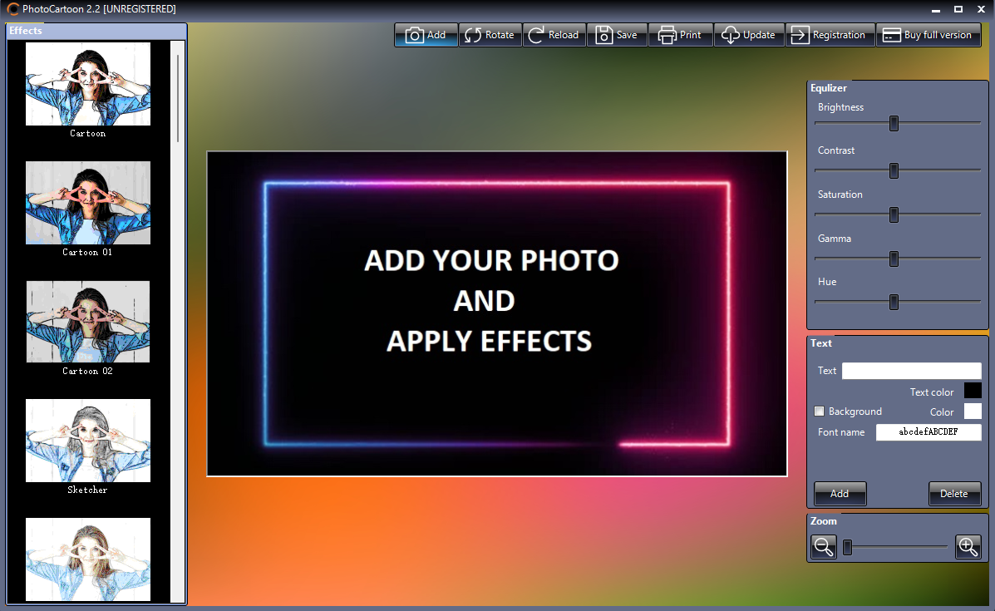Open the Font name selector
The image size is (995, 611).
tap(928, 432)
